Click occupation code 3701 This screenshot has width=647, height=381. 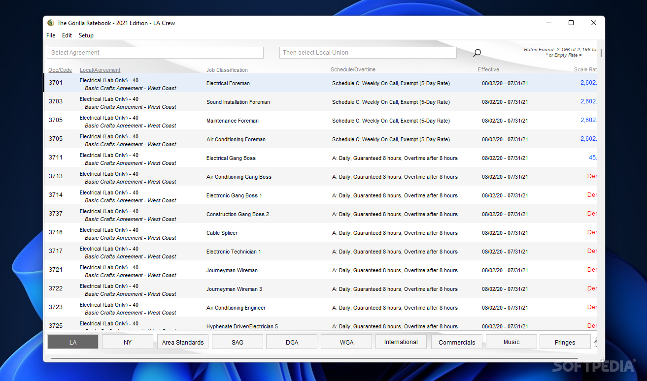click(56, 83)
